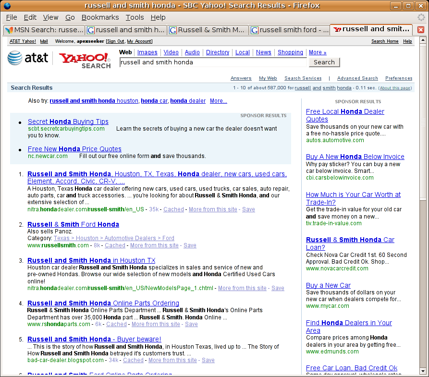
Task: Open the Help menu
Action: click(x=158, y=17)
